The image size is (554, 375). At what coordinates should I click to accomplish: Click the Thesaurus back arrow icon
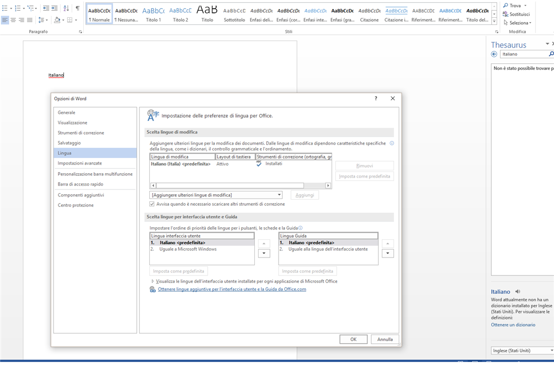click(494, 54)
